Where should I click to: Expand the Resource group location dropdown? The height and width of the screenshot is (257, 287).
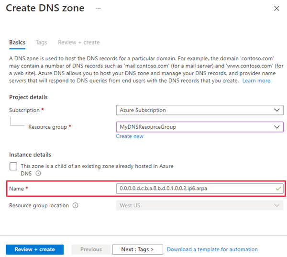[199, 205]
